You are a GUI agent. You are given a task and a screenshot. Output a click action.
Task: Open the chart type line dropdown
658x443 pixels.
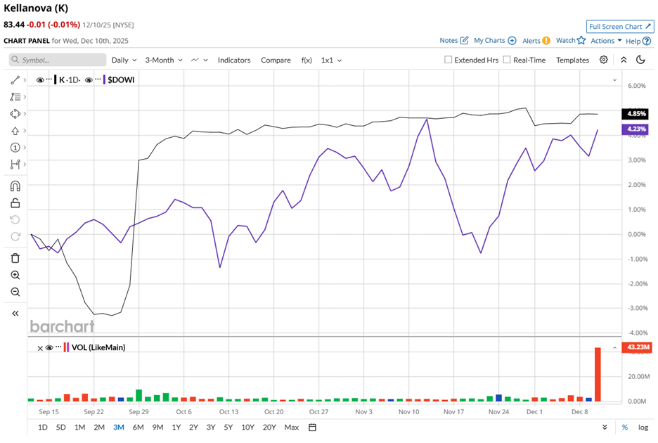(200, 60)
